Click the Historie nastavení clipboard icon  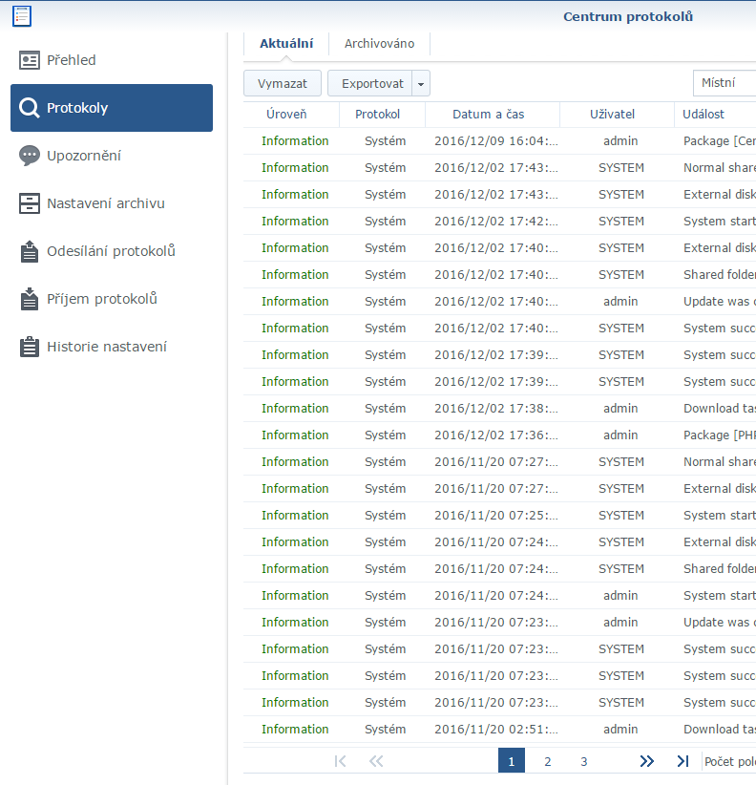30,347
